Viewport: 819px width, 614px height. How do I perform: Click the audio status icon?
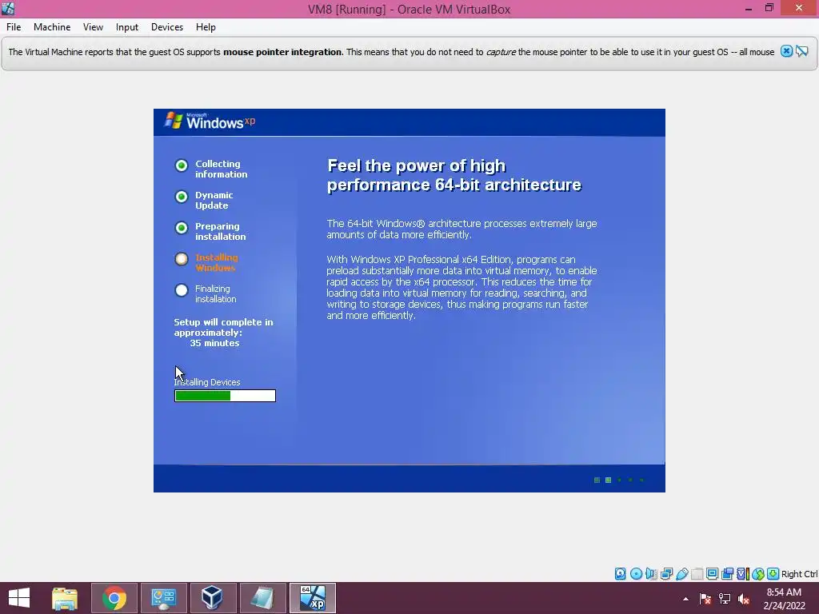651,574
